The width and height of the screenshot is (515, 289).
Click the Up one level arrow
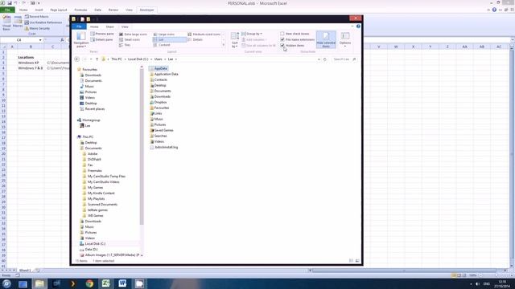click(97, 59)
